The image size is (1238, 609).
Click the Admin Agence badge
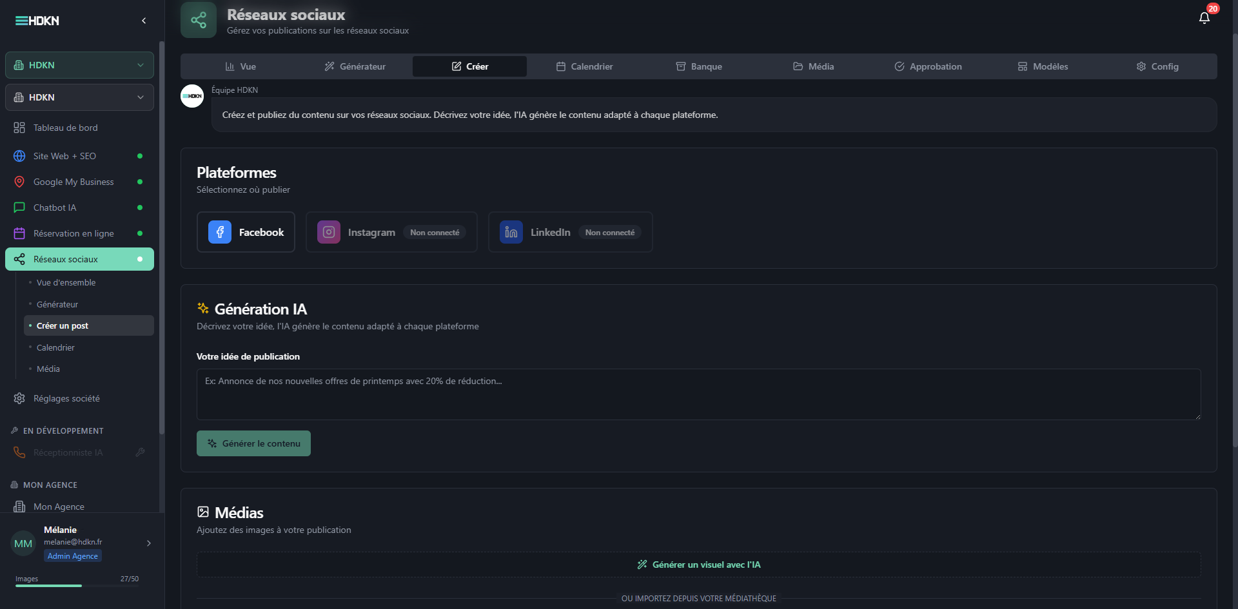coord(73,556)
